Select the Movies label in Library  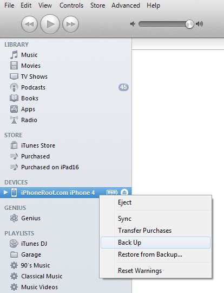(31, 66)
